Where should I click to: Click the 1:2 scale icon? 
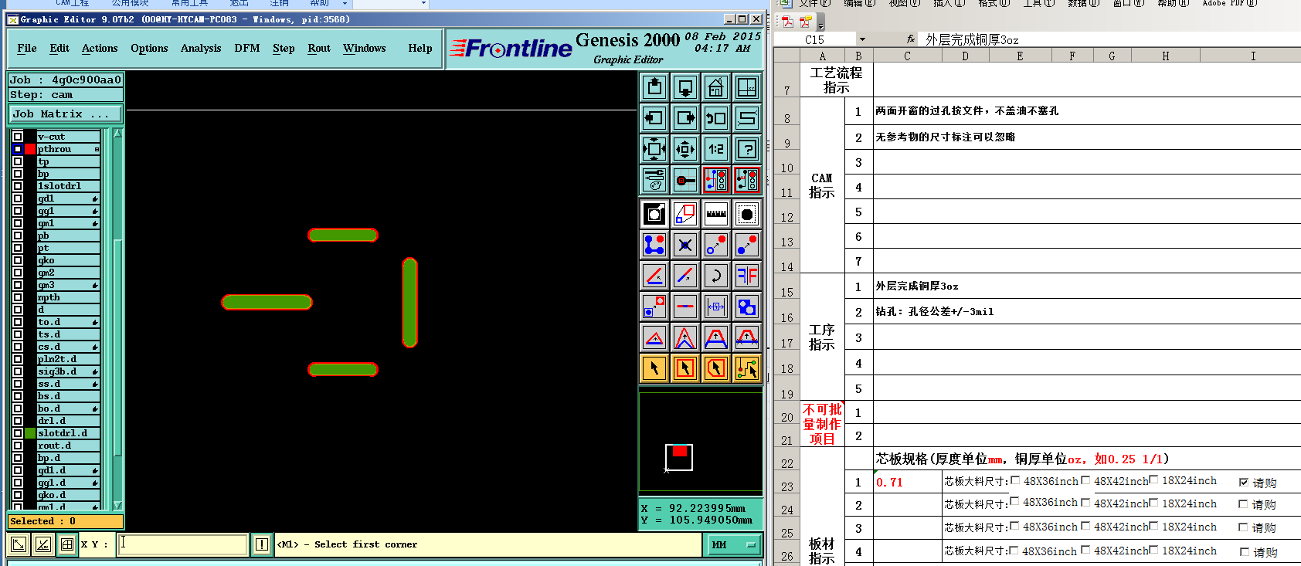(x=716, y=149)
